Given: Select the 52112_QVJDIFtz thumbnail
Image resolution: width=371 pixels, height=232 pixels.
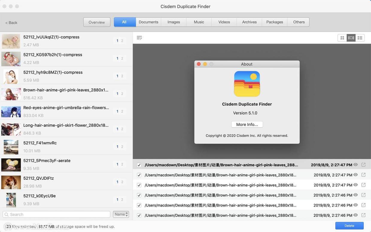Looking at the screenshot, I should click(x=11, y=182).
